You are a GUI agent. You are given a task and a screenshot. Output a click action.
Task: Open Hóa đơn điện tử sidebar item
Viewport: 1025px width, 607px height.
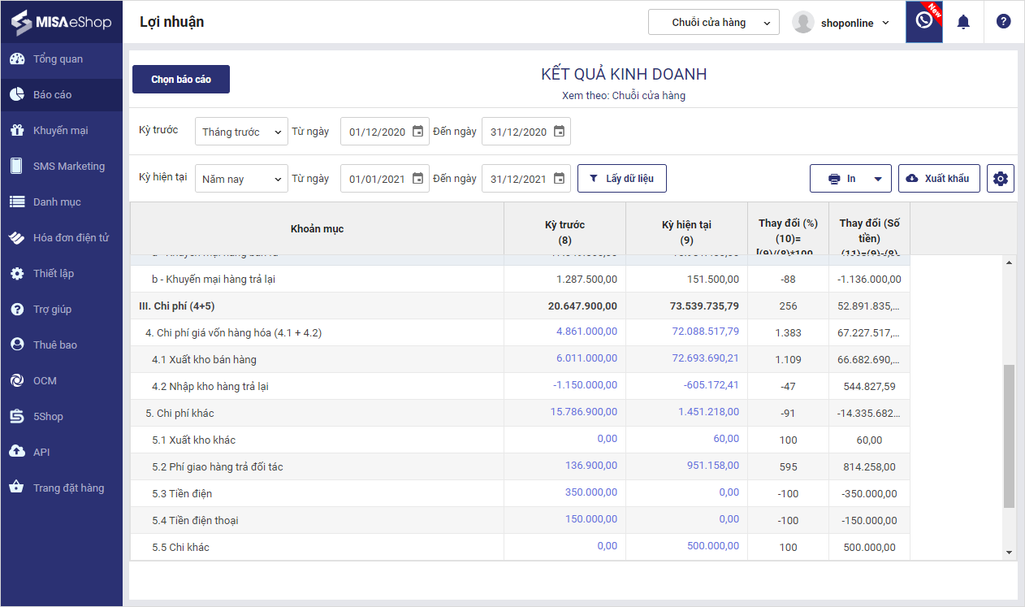coord(71,238)
